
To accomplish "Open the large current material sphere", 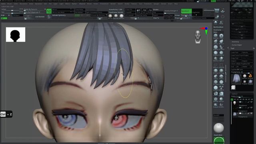I will [x=219, y=128].
